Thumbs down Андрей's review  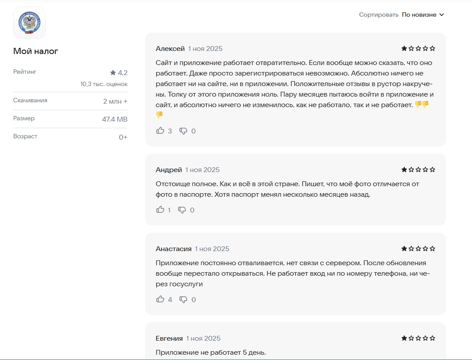tap(182, 210)
